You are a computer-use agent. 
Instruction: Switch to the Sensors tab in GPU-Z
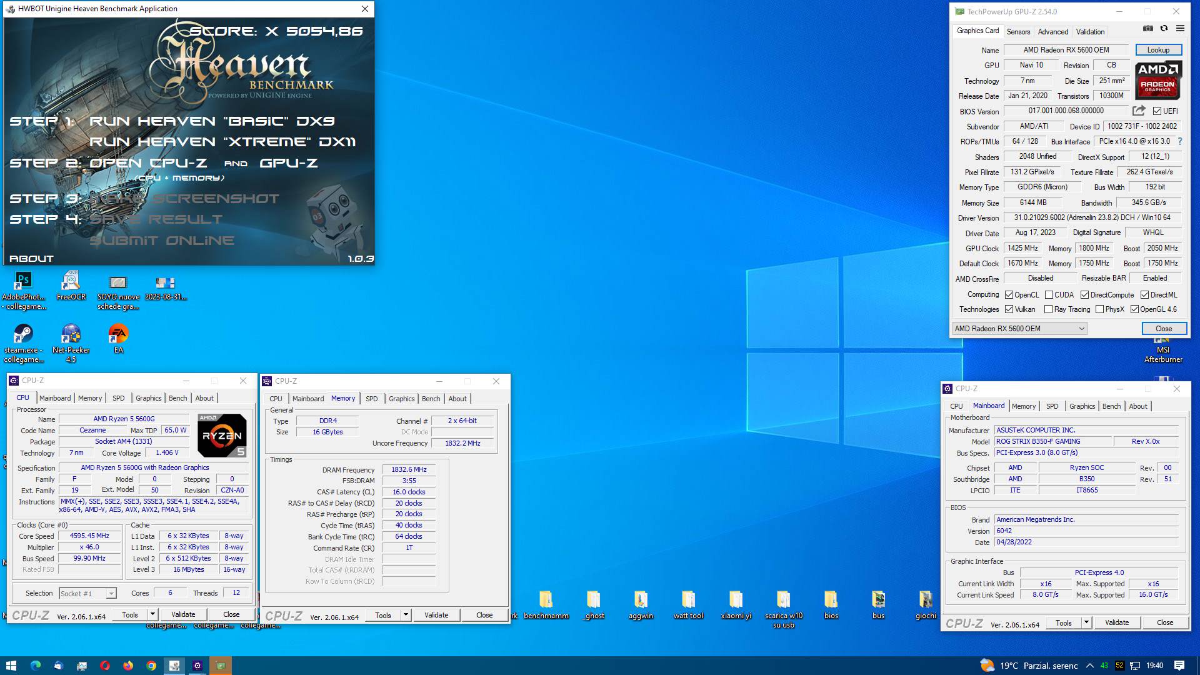point(1018,31)
